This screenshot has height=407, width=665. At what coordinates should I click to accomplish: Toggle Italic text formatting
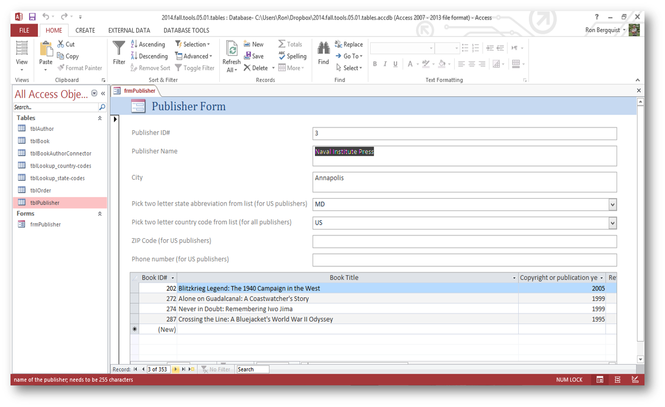[x=385, y=64]
